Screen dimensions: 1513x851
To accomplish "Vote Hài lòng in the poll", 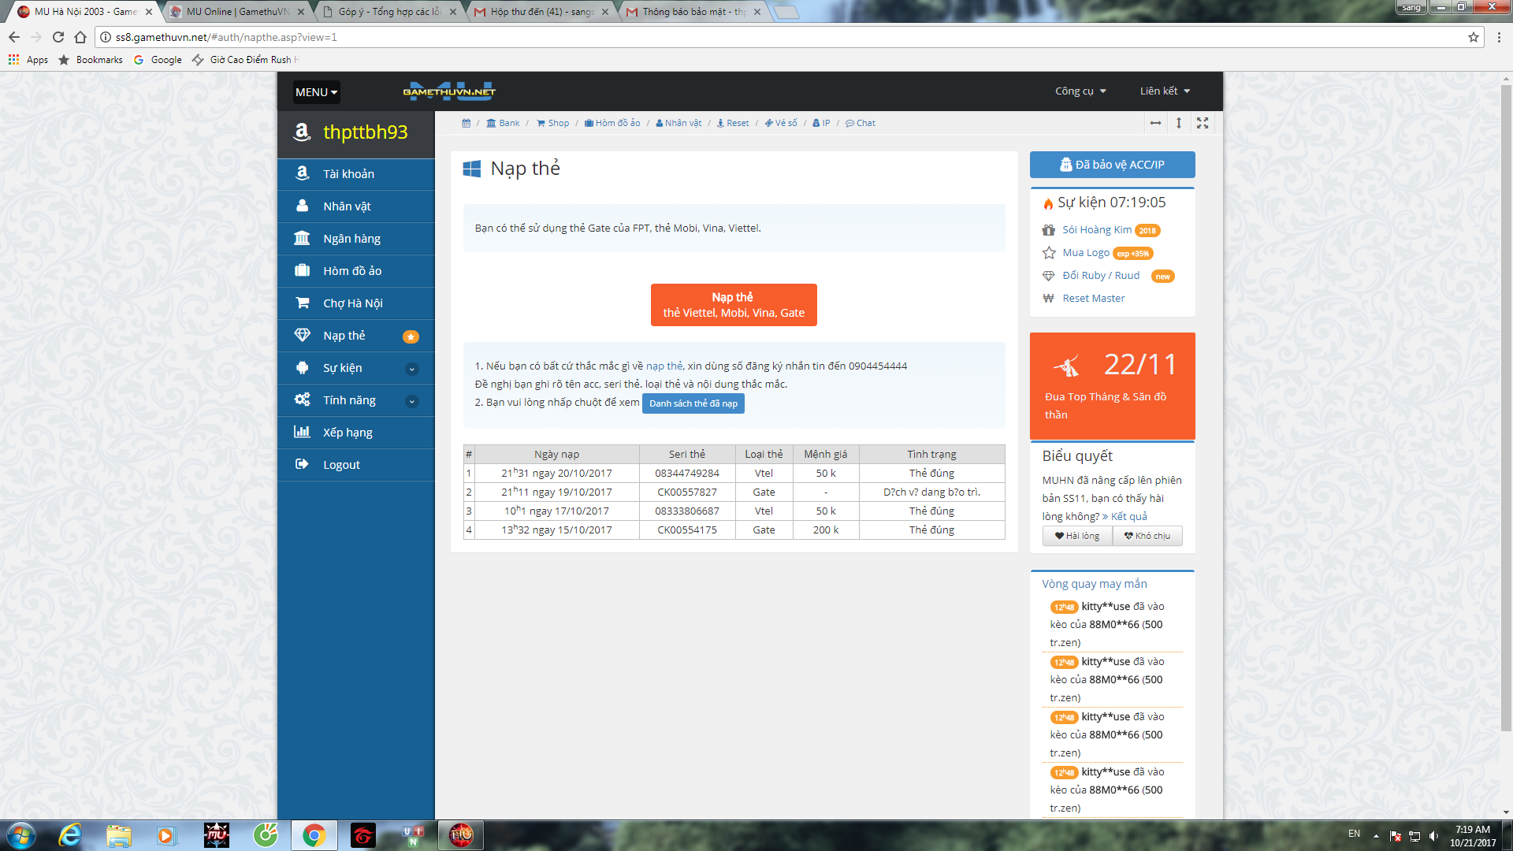I will click(1077, 536).
